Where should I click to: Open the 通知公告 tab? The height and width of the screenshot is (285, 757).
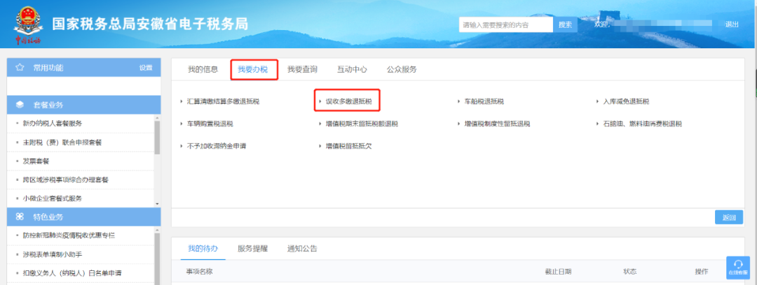(302, 249)
